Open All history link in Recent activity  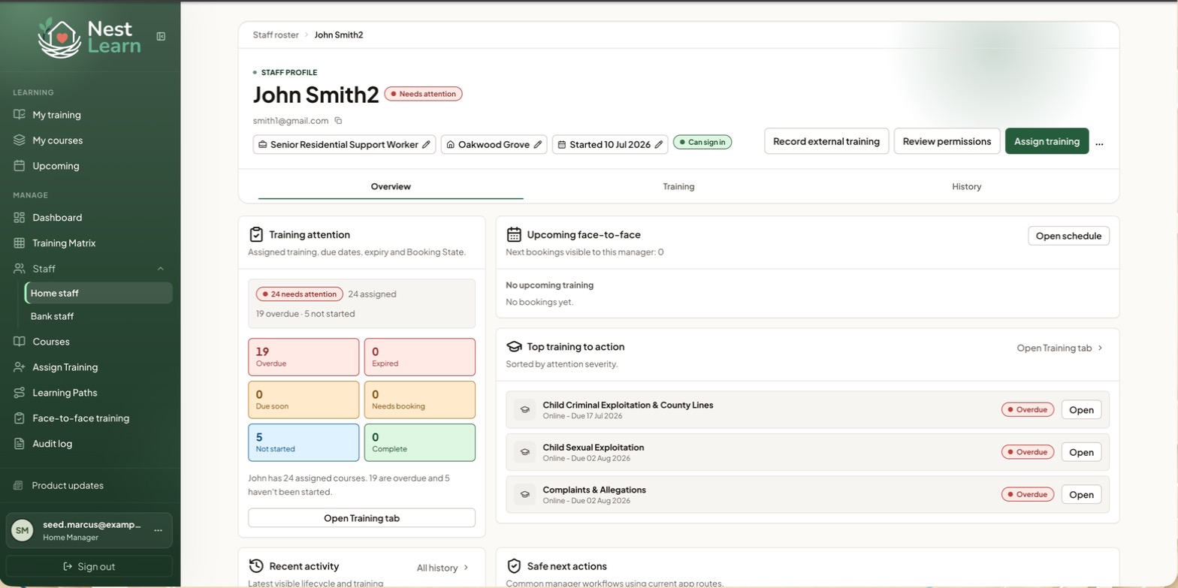point(443,568)
